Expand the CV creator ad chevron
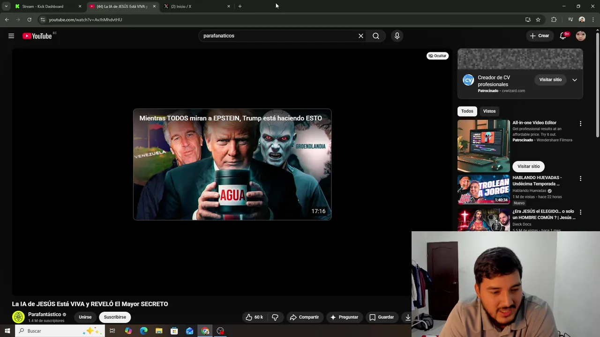600x337 pixels. click(x=575, y=80)
